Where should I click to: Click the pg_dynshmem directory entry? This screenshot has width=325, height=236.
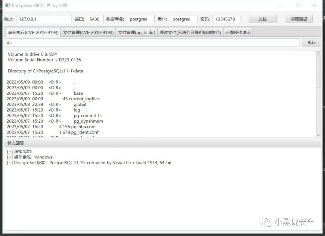pos(88,121)
